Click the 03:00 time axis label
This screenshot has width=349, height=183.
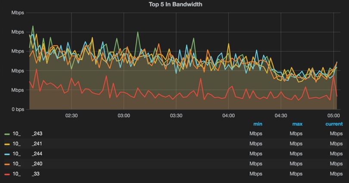124,116
